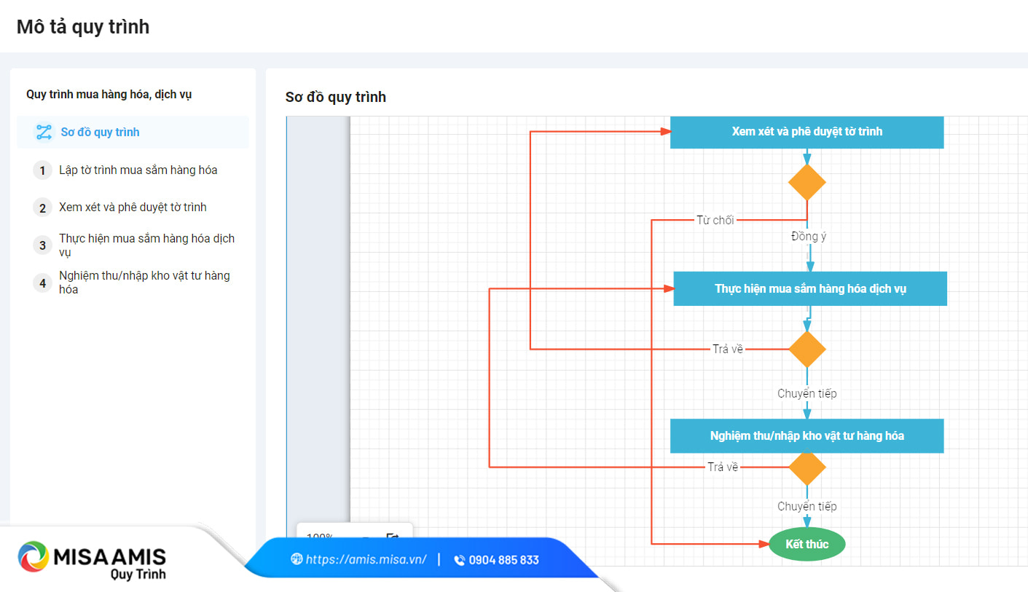1028x592 pixels.
Task: Open Nghiệm thu/nhập kho vật tư hàng hóa step
Action: pyautogui.click(x=144, y=283)
